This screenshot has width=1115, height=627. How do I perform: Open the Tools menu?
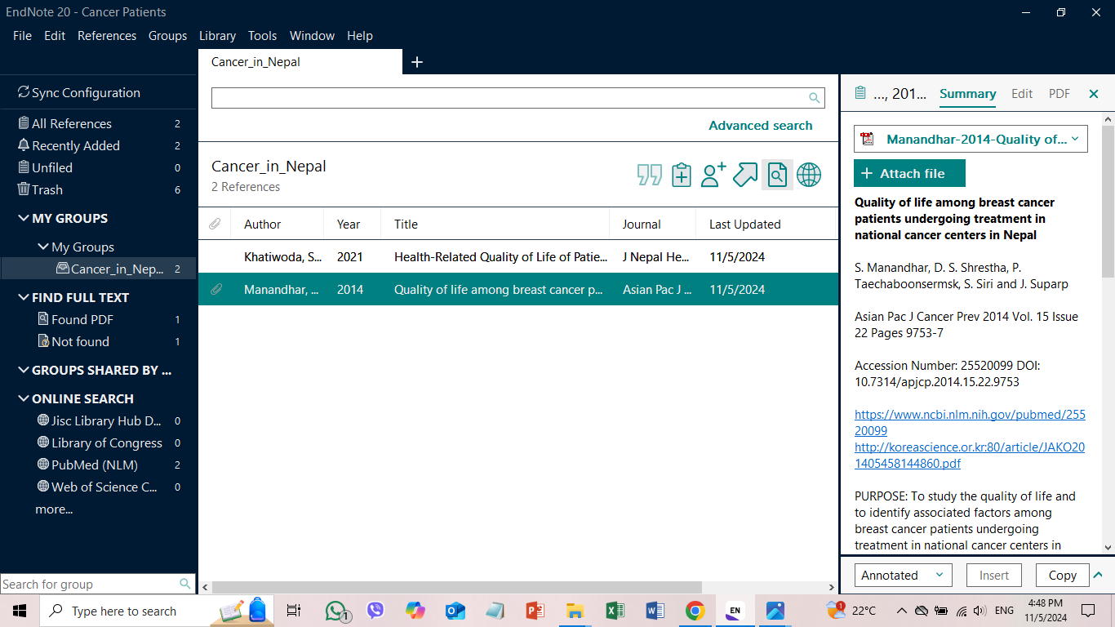[262, 36]
